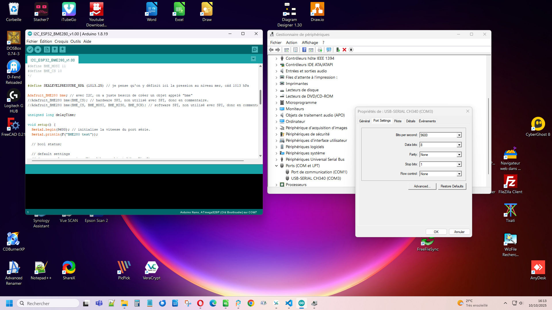
Task: Click the Arduino editor vertical scrollbar thumb
Action: point(260,97)
